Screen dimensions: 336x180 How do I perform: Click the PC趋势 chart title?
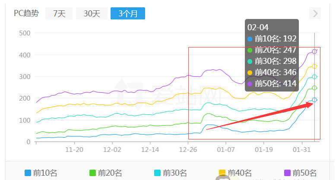pyautogui.click(x=26, y=13)
